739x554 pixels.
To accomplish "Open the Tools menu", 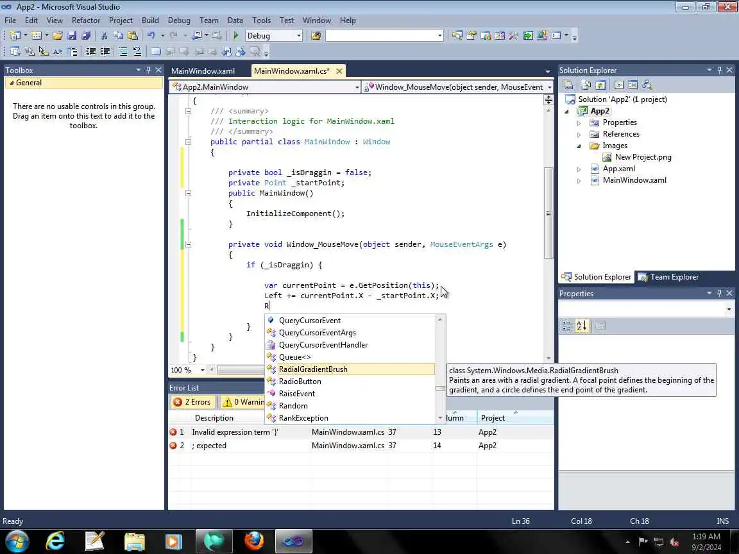I will pos(261,21).
